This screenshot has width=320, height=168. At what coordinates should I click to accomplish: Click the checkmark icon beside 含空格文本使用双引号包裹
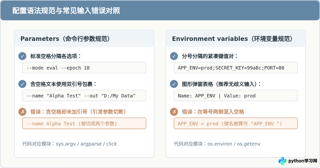click(22, 84)
